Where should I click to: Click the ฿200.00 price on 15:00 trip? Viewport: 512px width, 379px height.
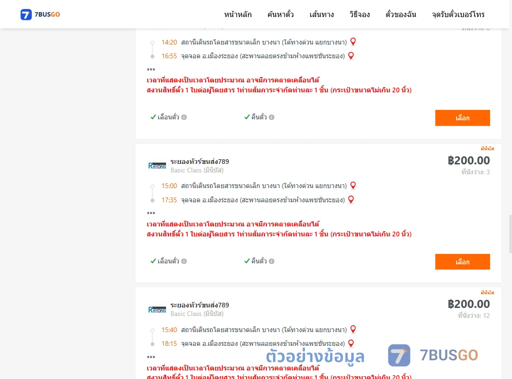(x=468, y=160)
